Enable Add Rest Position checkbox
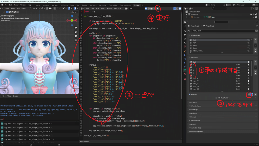The image size is (259, 146). coord(216,98)
